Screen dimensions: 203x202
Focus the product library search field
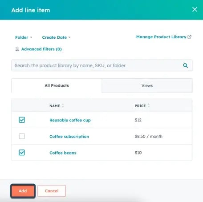(102, 65)
